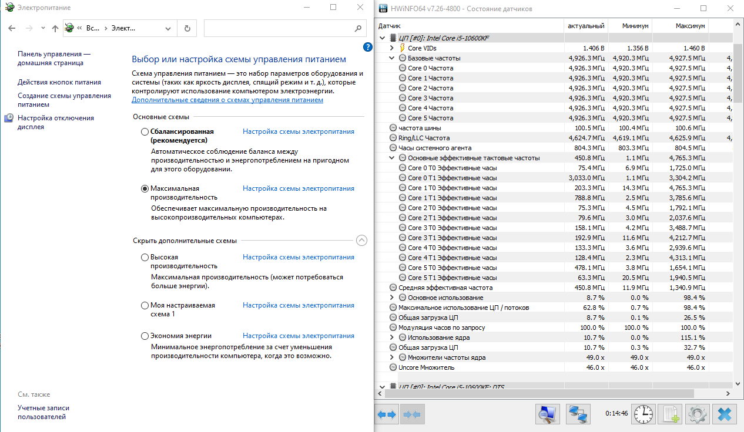Open HWiNFO sensor settings gear icon

pos(697,414)
